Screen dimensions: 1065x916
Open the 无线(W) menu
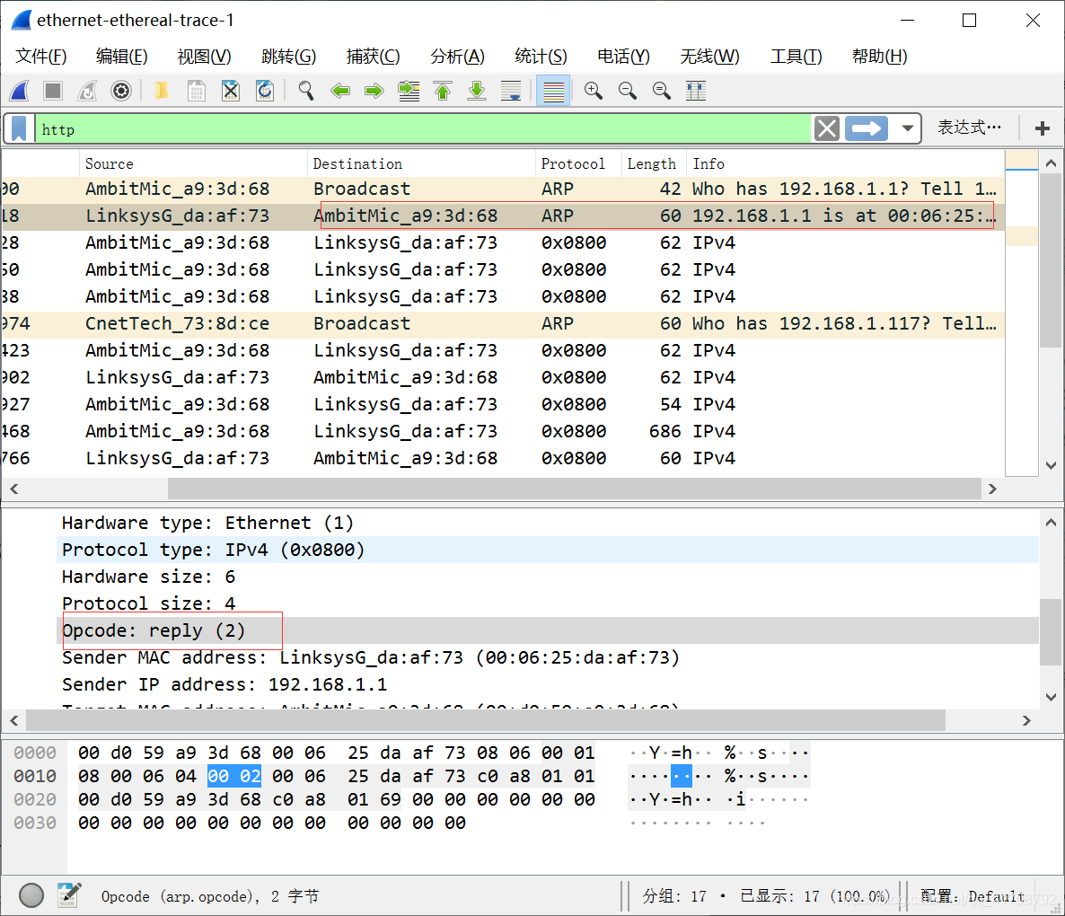[709, 57]
